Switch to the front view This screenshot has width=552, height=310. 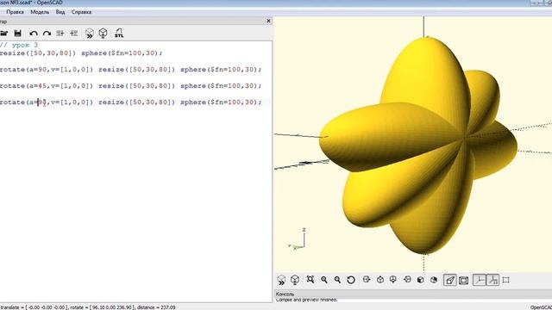pos(420,280)
